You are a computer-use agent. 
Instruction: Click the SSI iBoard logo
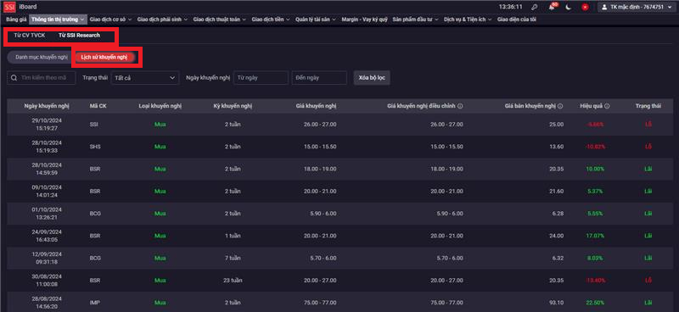20,7
